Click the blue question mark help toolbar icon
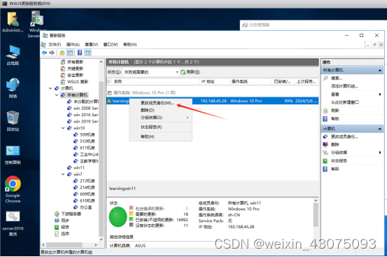 click(x=80, y=53)
